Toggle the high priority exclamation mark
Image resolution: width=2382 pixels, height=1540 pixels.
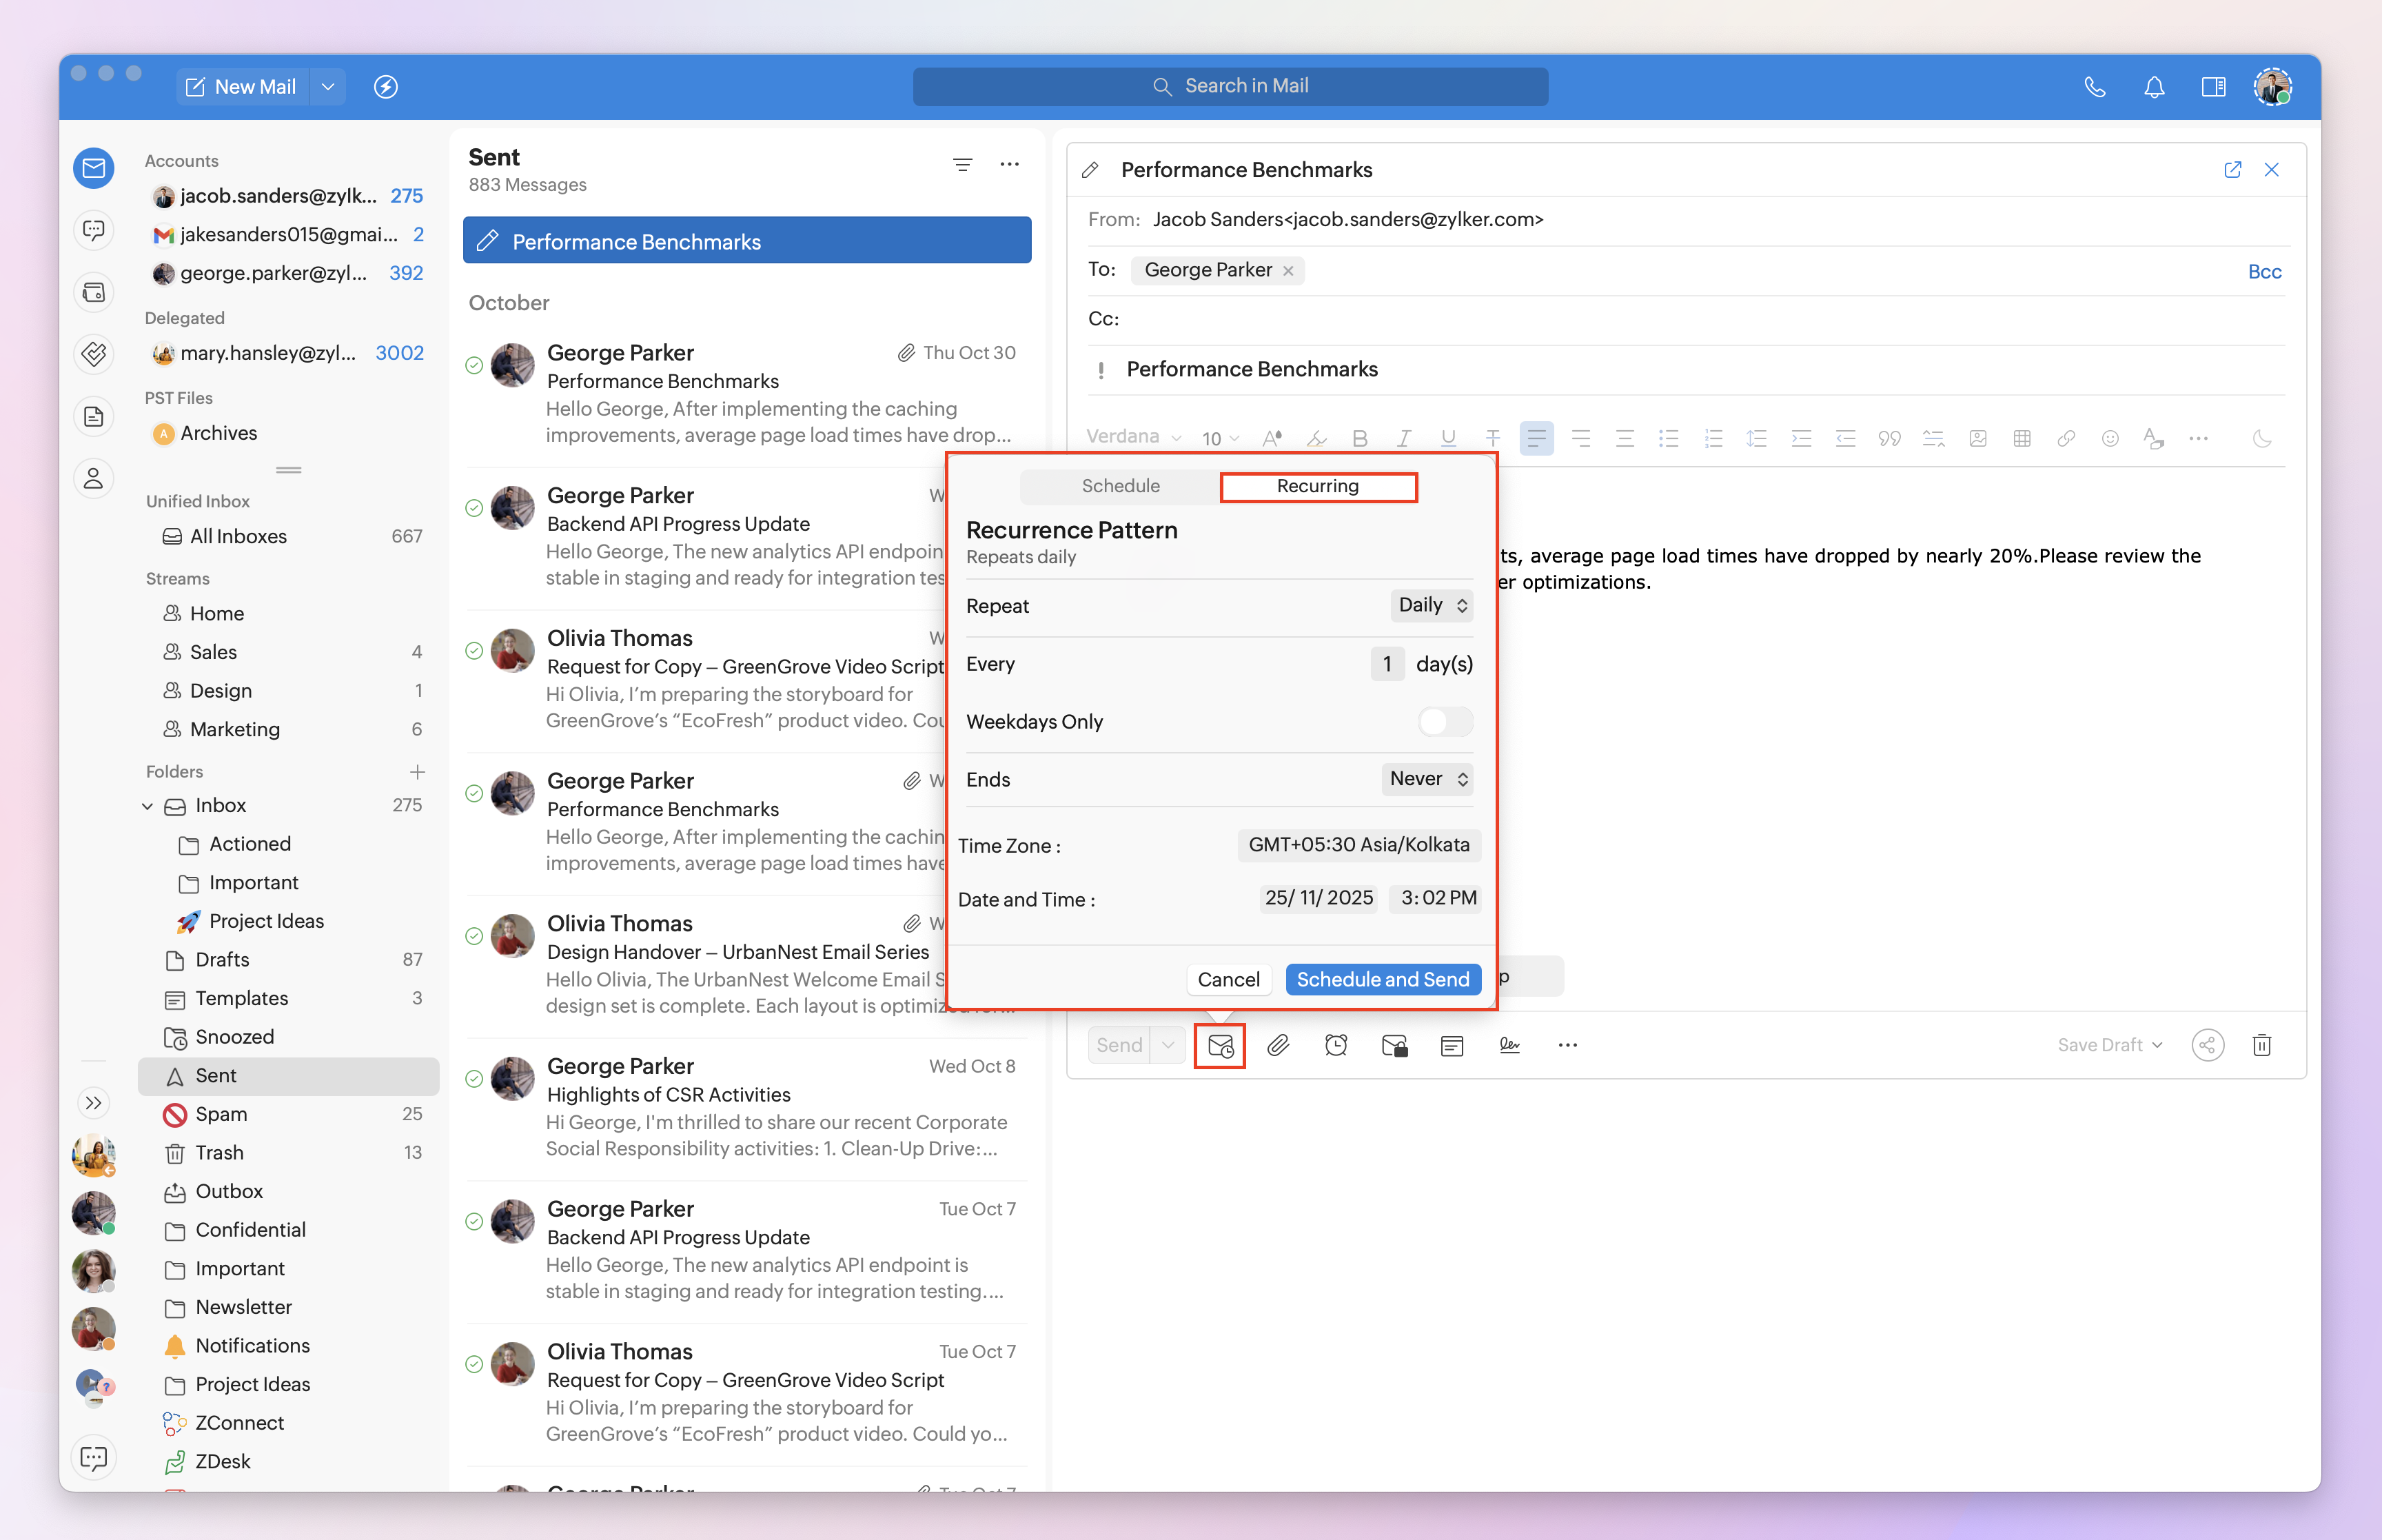tap(1101, 371)
